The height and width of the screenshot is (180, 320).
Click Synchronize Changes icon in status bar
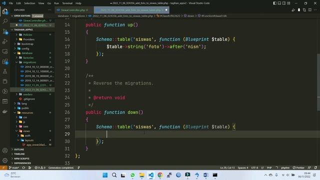23,168
